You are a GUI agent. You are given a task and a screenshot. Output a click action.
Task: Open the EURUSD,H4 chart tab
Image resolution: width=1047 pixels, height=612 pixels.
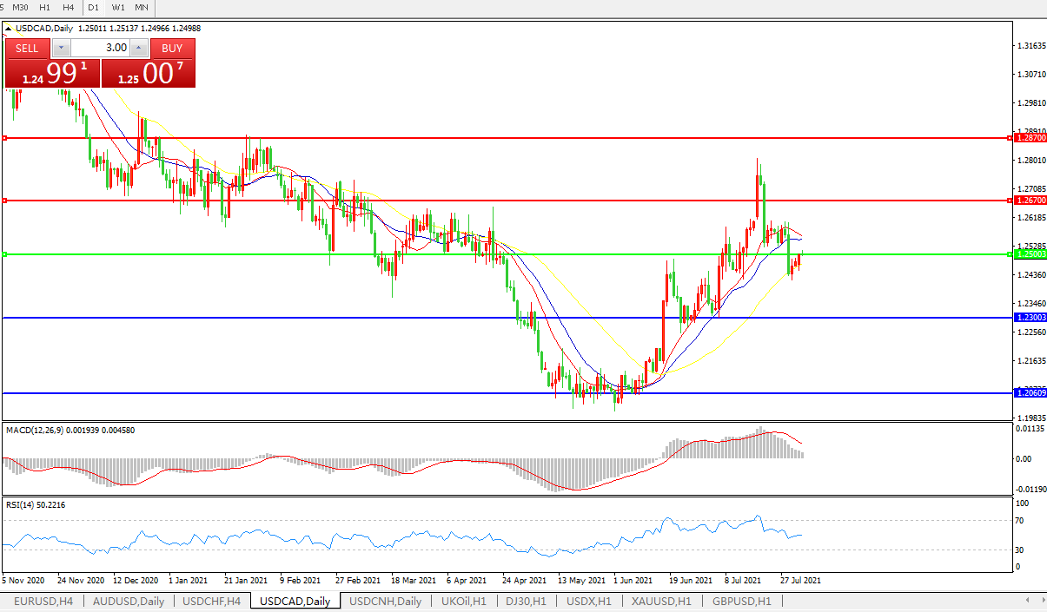42,601
